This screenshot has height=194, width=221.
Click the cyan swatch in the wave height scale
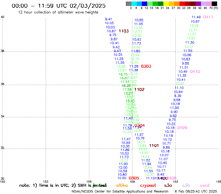[x=134, y=4]
